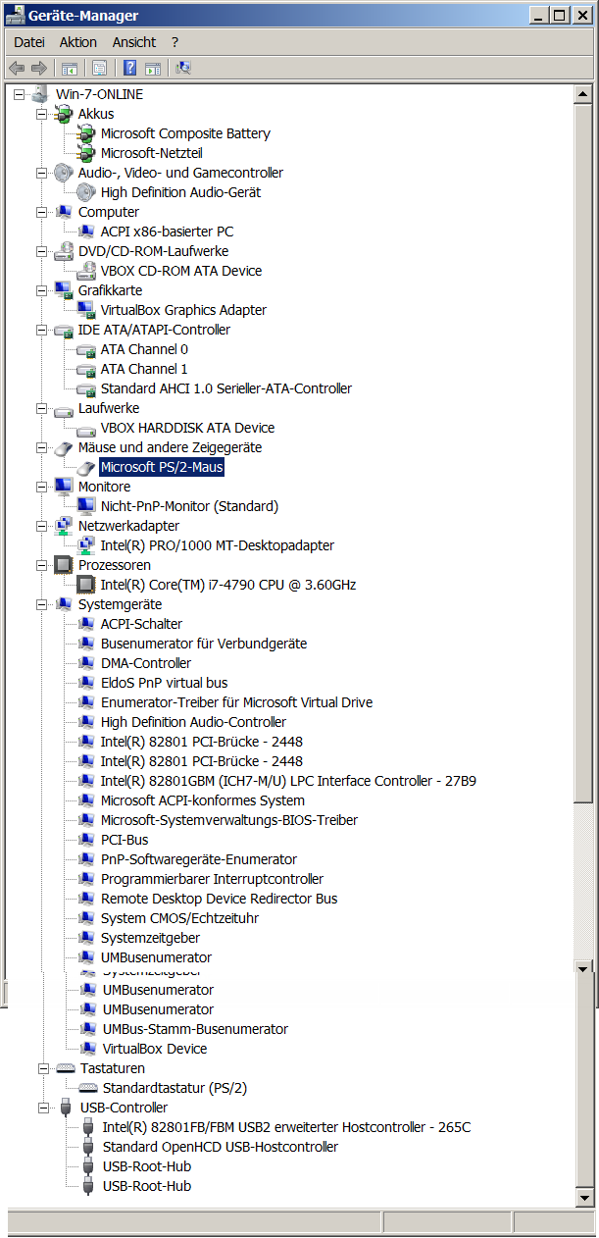Viewport: 599px width, 1238px height.
Task: Click the network icon of Intel PRO/1000 MT-Desktopadapter
Action: coord(87,545)
